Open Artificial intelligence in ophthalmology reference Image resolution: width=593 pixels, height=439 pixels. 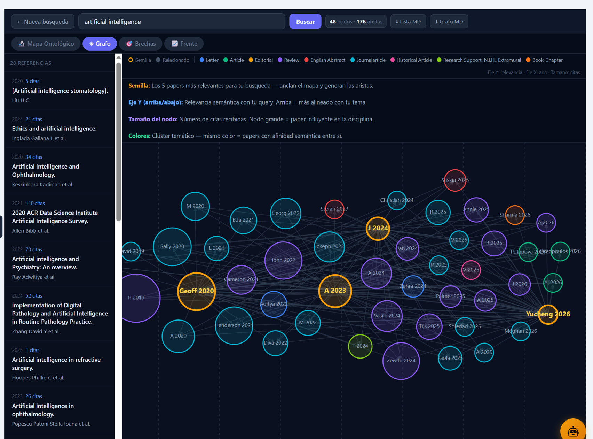[43, 410]
